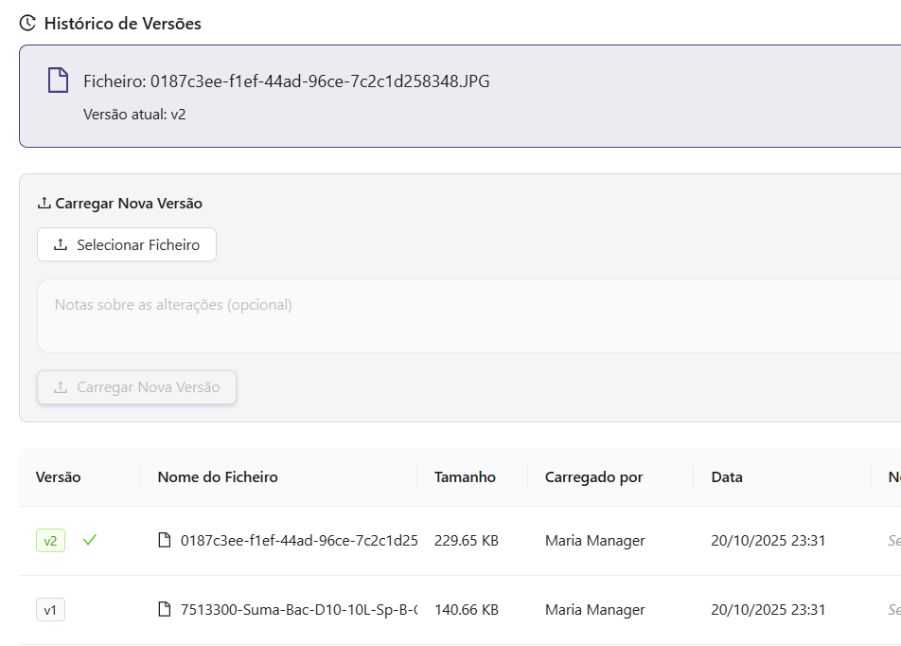Screen dimensions: 901x646
Task: Select the v2 version badge
Action: pyautogui.click(x=50, y=541)
